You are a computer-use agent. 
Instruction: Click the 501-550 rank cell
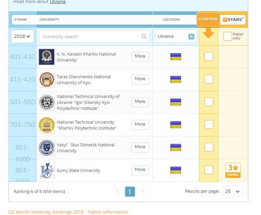click(x=22, y=102)
